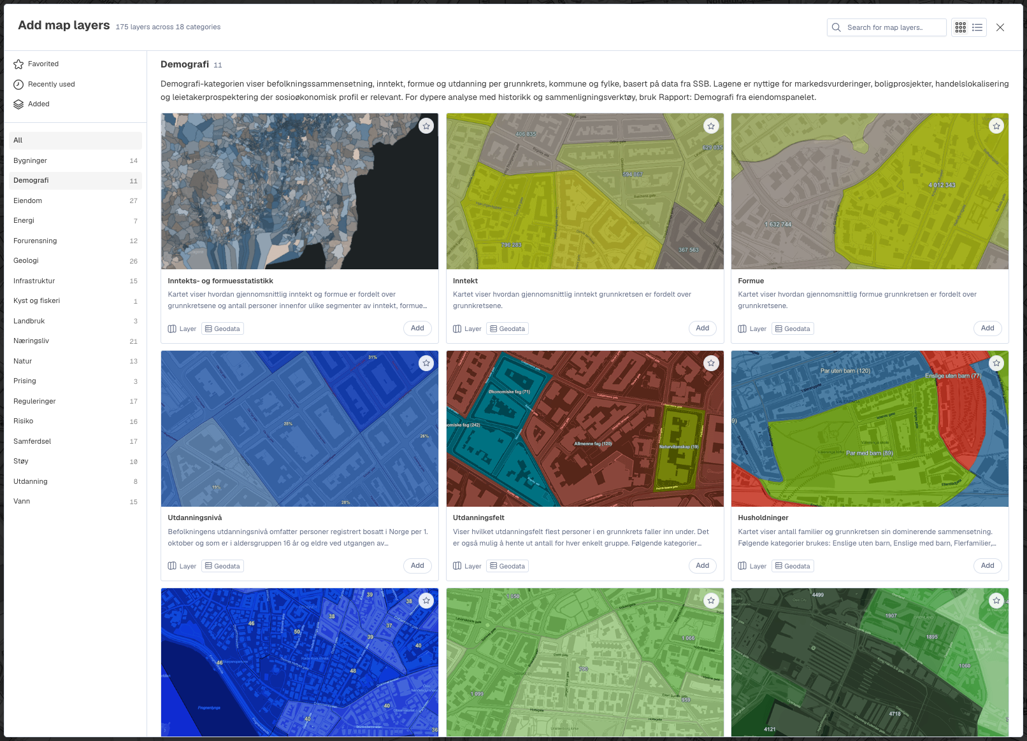
Task: Show Added layers list
Action: pos(75,104)
